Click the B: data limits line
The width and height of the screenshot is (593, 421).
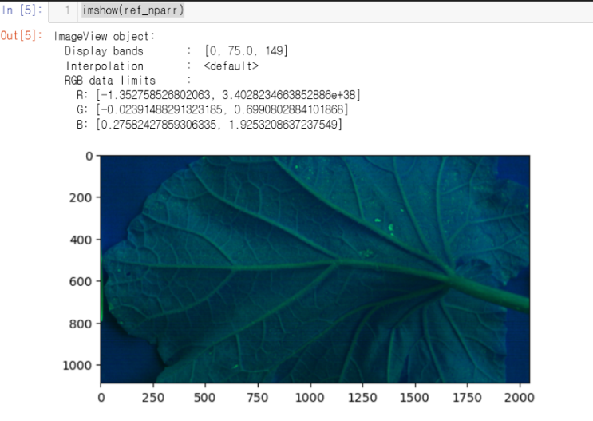pyautogui.click(x=209, y=125)
